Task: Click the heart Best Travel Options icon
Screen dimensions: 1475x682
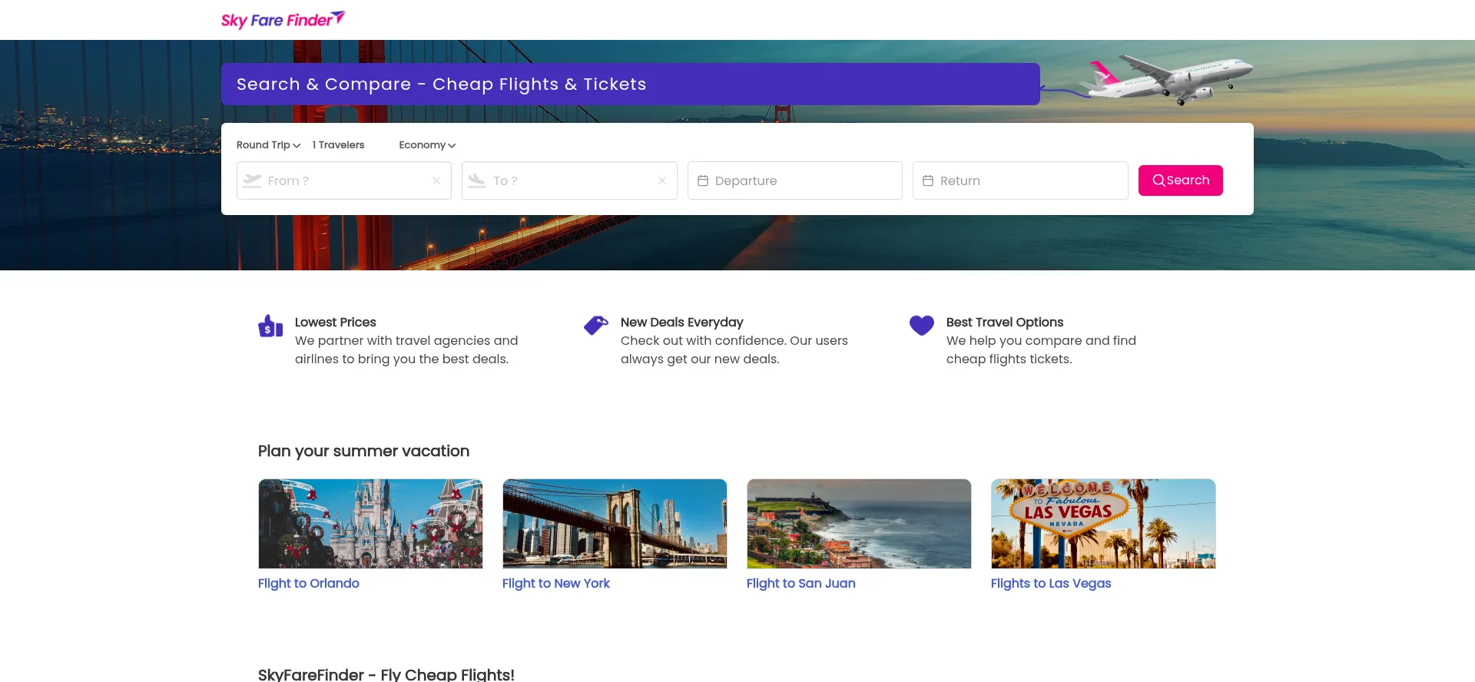Action: [x=922, y=326]
